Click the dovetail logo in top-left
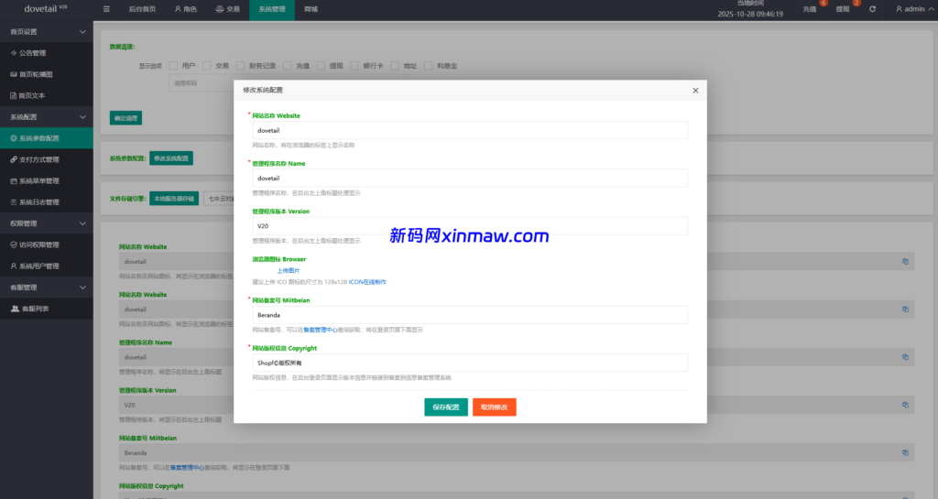The height and width of the screenshot is (499, 938). [x=46, y=9]
